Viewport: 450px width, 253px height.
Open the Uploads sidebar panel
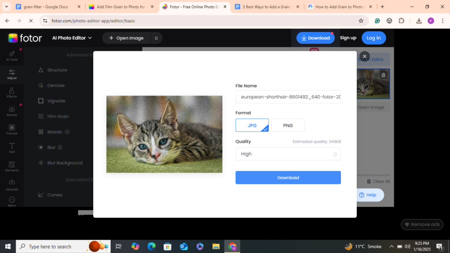click(12, 185)
